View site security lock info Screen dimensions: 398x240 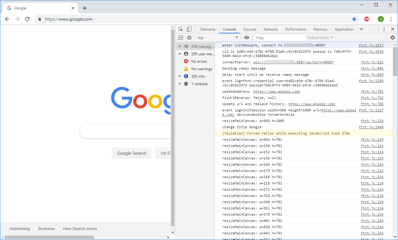[x=39, y=19]
